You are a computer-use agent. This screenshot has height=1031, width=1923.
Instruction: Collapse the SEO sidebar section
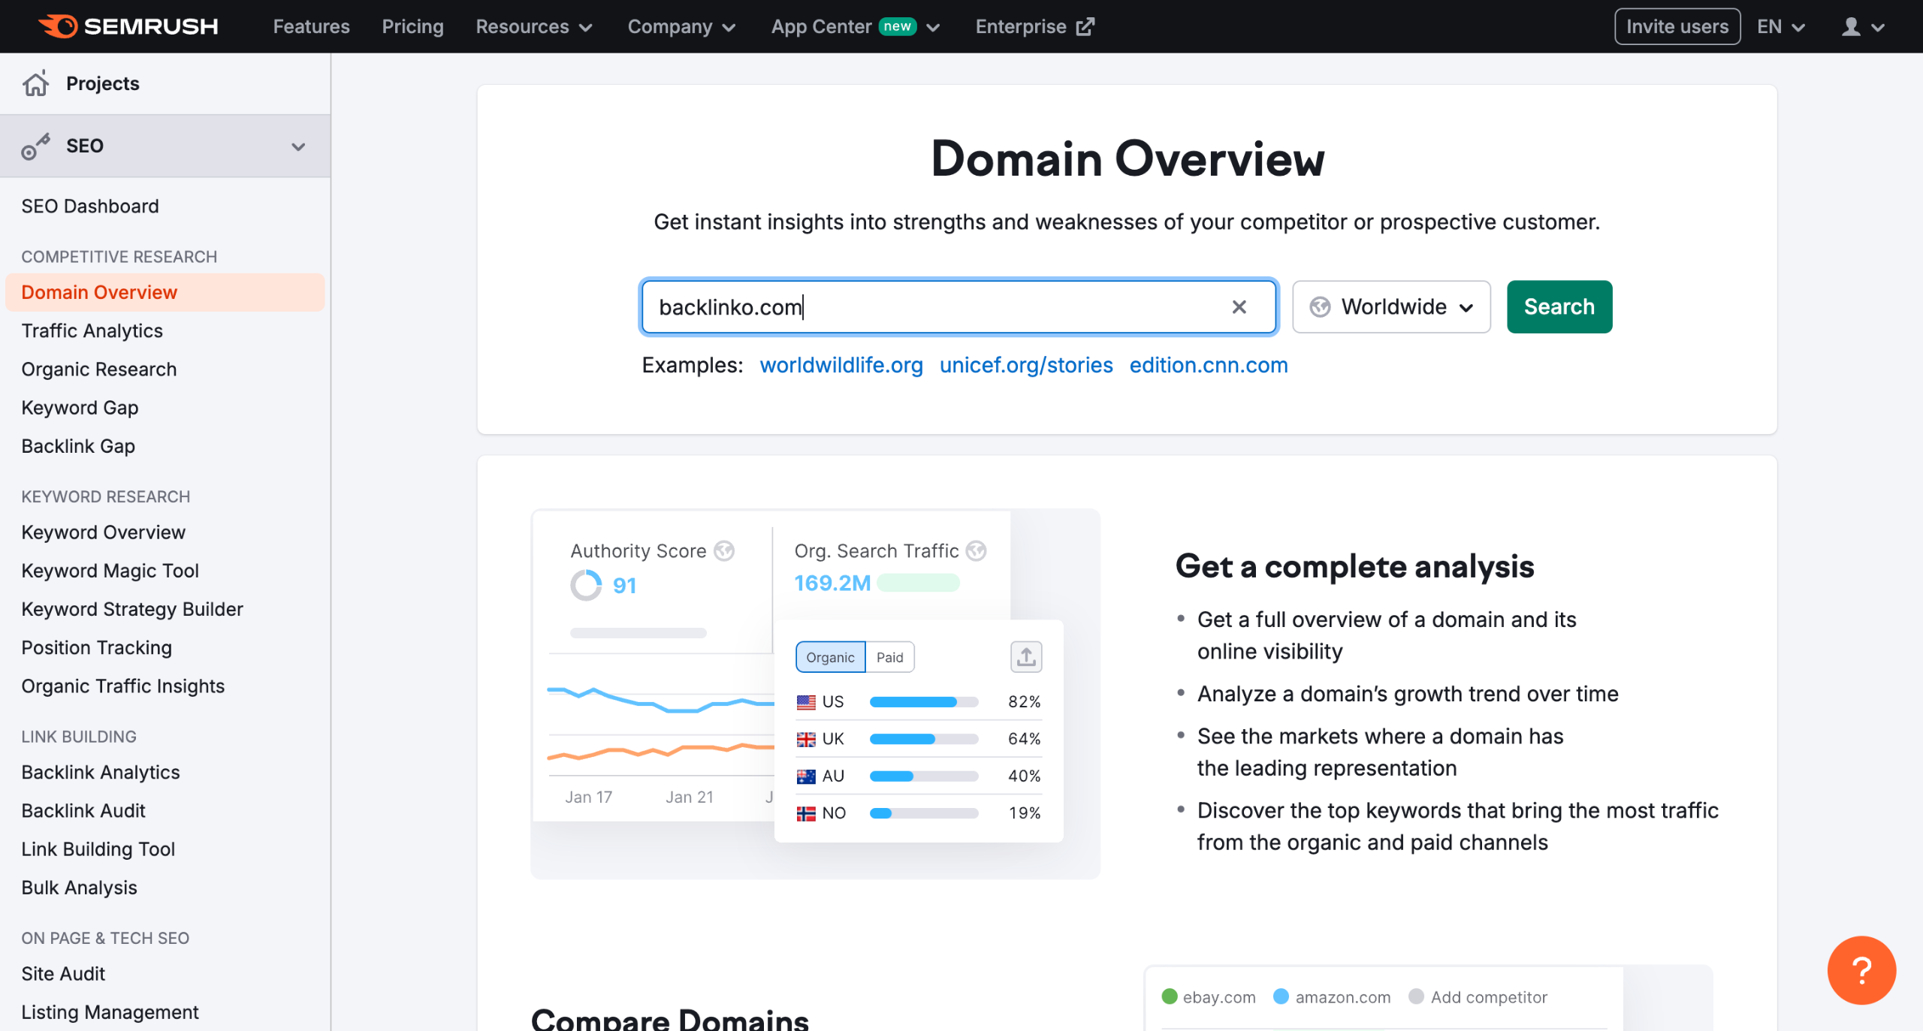tap(298, 146)
